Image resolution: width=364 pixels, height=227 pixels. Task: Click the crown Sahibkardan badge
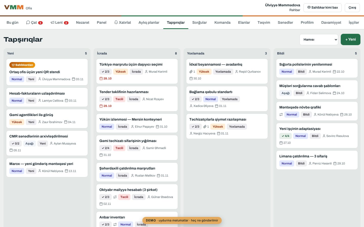click(x=22, y=65)
